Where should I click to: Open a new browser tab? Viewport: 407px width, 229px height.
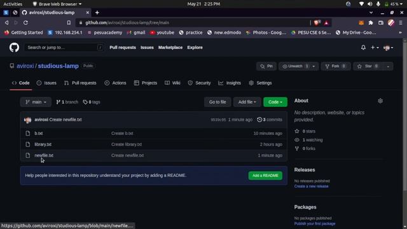(97, 13)
